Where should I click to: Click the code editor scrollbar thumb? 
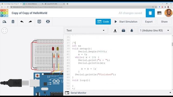pos(172,44)
